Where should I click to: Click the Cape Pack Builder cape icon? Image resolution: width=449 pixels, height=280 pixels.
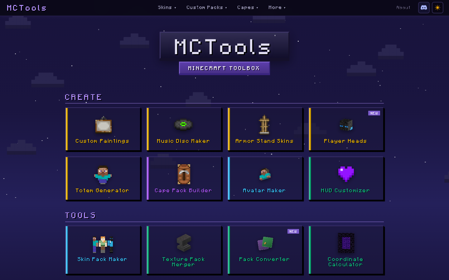point(184,174)
